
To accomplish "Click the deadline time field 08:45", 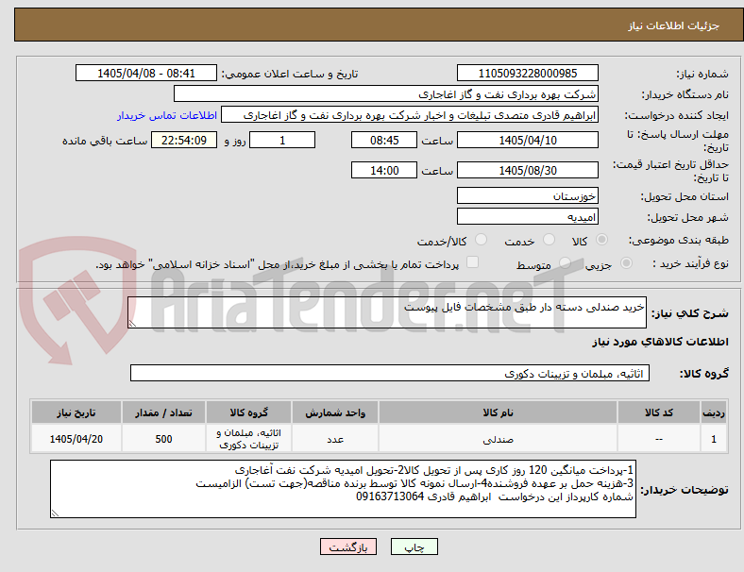I will (x=384, y=140).
